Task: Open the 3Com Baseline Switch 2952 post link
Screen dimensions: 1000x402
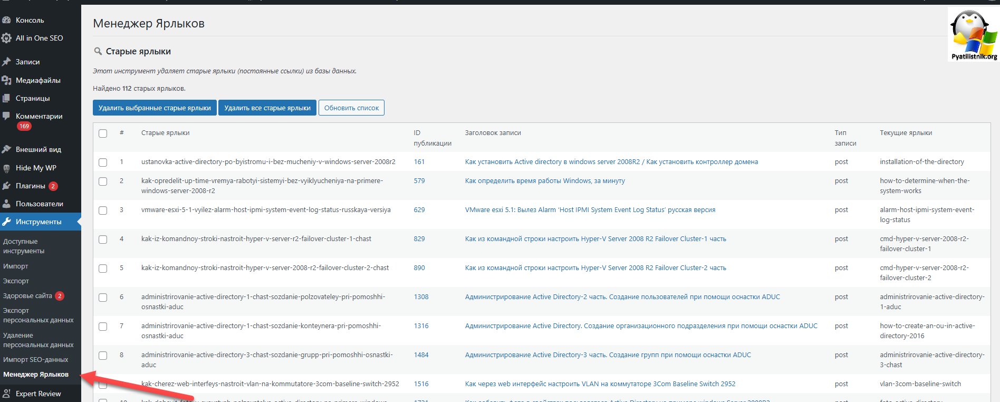Action: [x=600, y=384]
